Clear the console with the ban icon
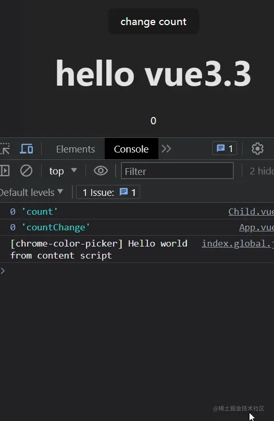 click(x=26, y=171)
